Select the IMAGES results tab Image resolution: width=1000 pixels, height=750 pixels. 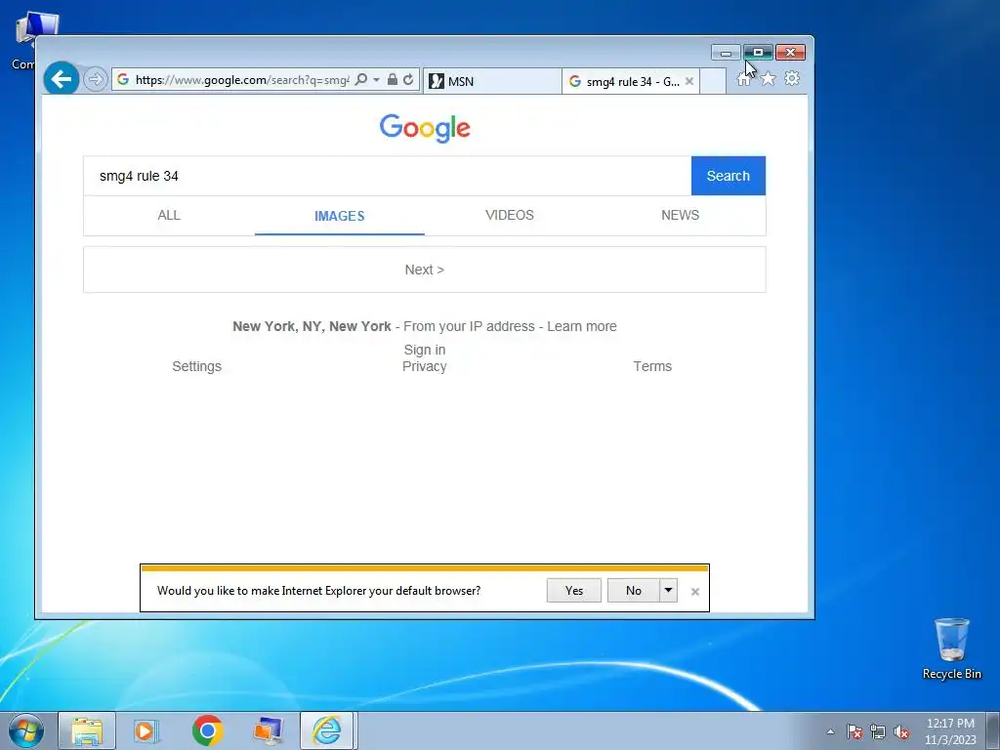(339, 216)
